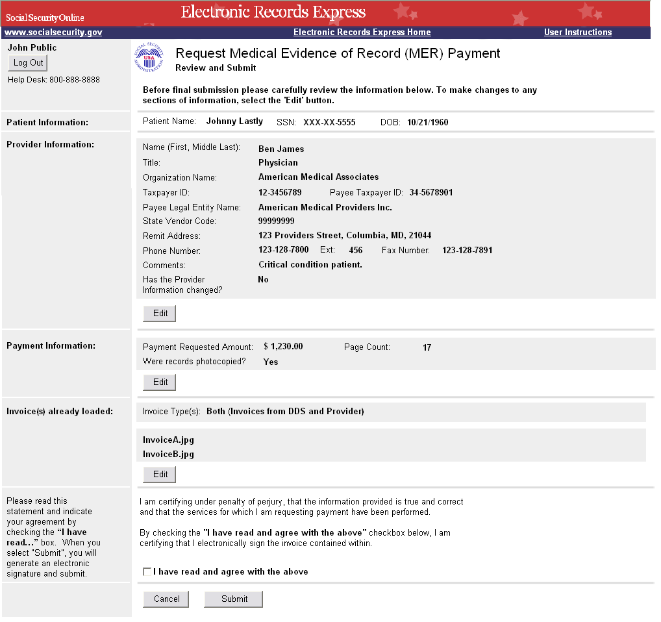
Task: Click the Log Out button
Action: point(28,63)
